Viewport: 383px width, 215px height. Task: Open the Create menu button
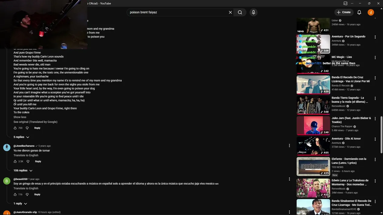coord(344,12)
